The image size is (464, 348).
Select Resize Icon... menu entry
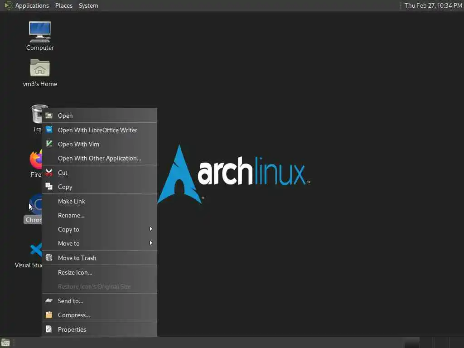pyautogui.click(x=99, y=272)
